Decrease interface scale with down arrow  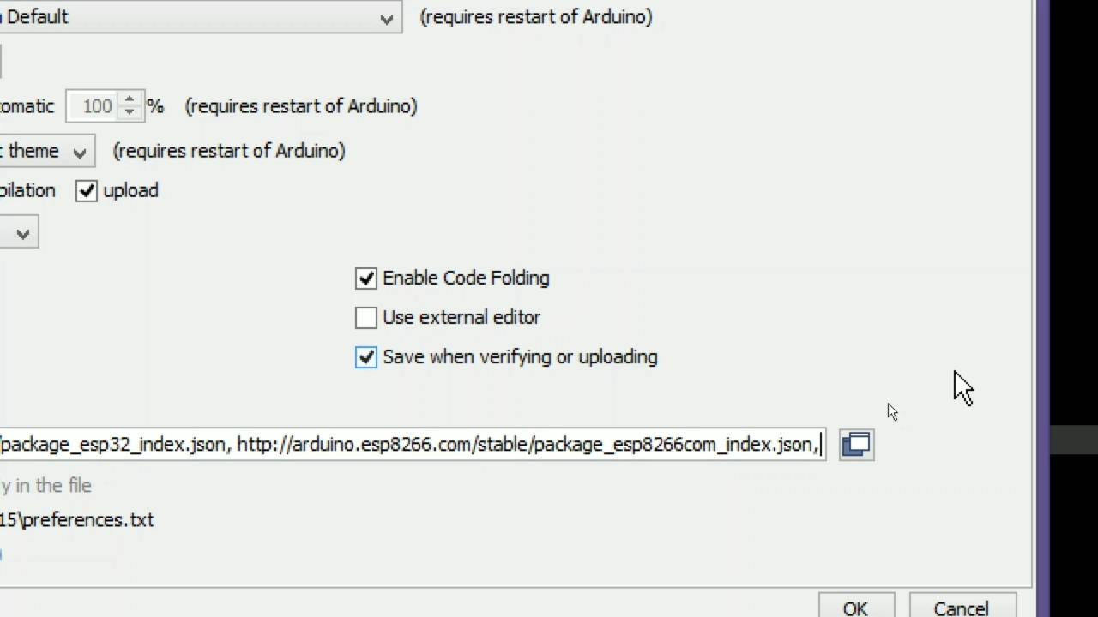coord(130,112)
